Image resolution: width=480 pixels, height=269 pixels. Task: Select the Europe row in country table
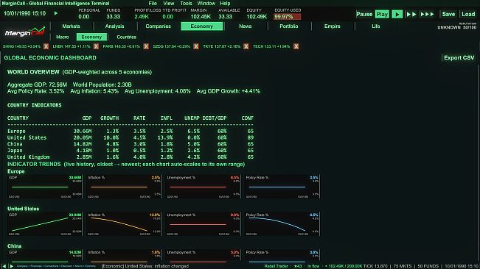click(131, 131)
